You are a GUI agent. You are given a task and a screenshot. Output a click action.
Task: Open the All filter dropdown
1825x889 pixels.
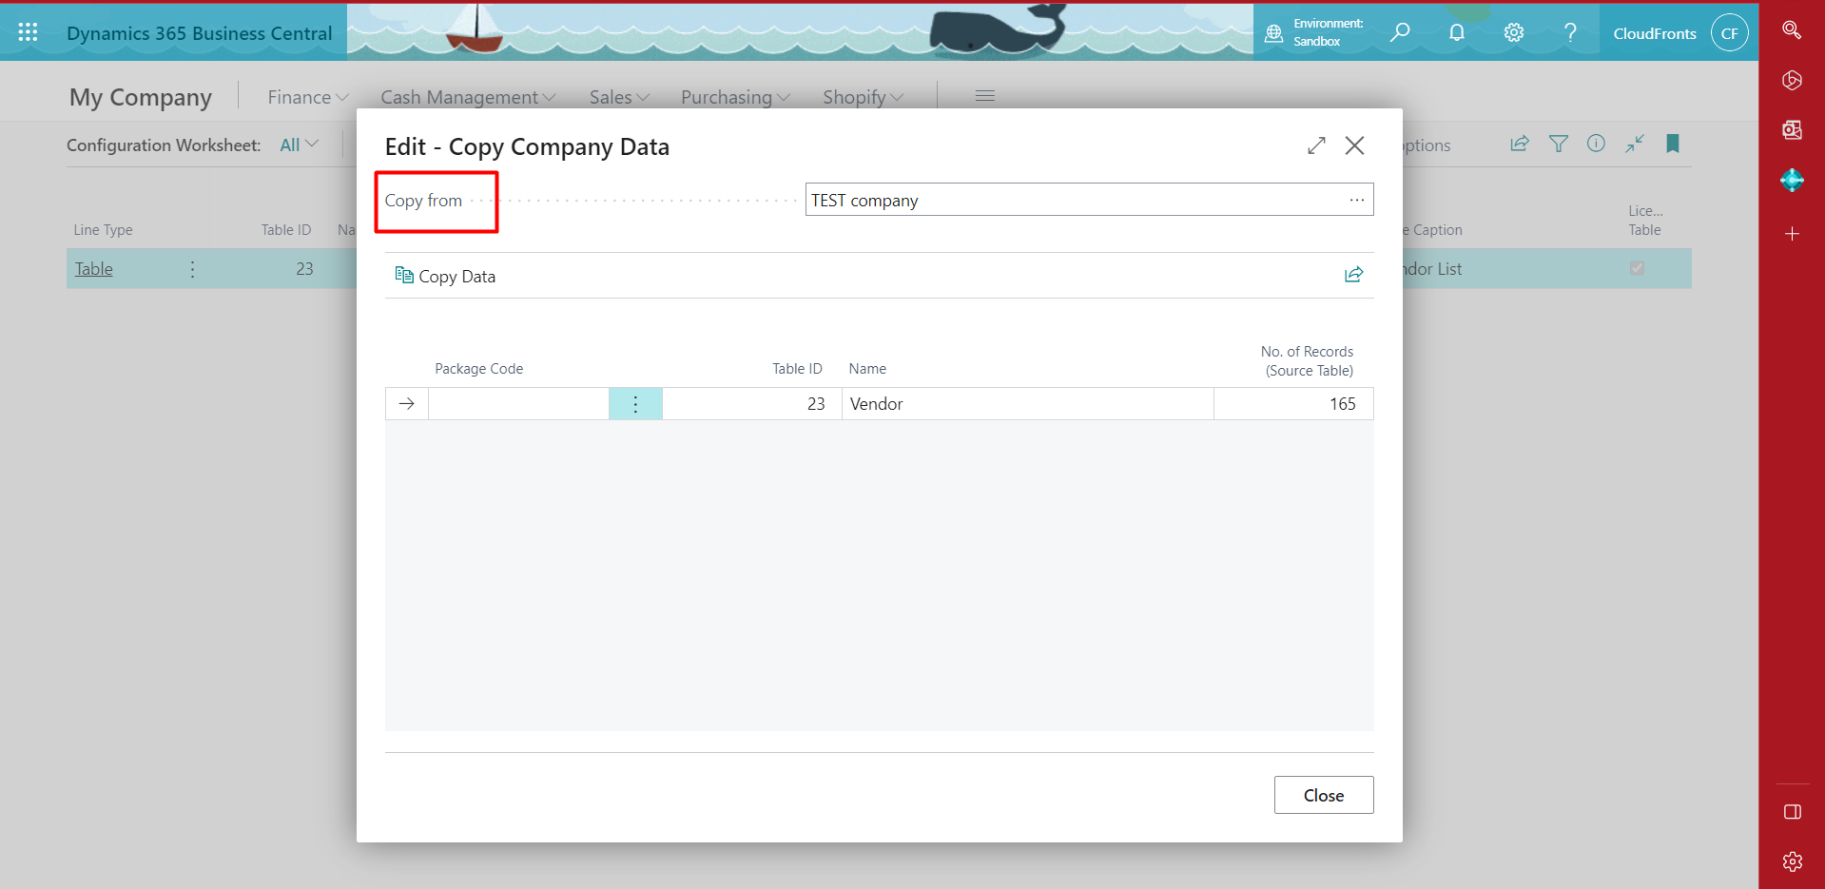[x=299, y=145]
